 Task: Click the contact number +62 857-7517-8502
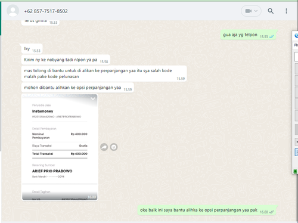(46, 11)
